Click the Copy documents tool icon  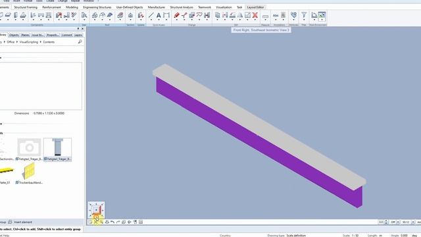217,15
